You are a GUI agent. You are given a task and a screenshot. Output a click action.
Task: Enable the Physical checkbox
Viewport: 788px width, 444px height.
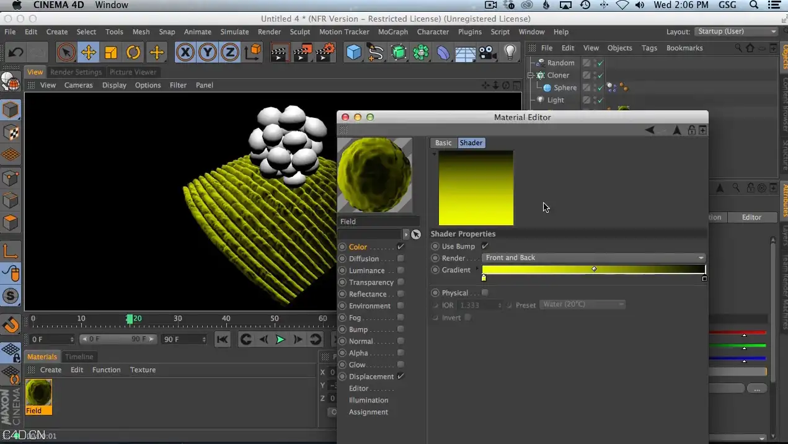click(485, 293)
